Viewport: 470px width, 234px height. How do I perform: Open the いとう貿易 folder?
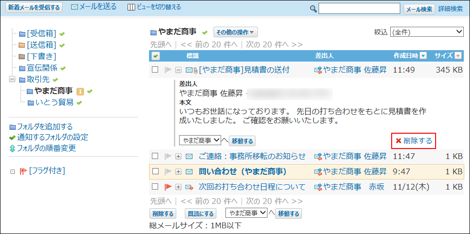[x=54, y=102]
